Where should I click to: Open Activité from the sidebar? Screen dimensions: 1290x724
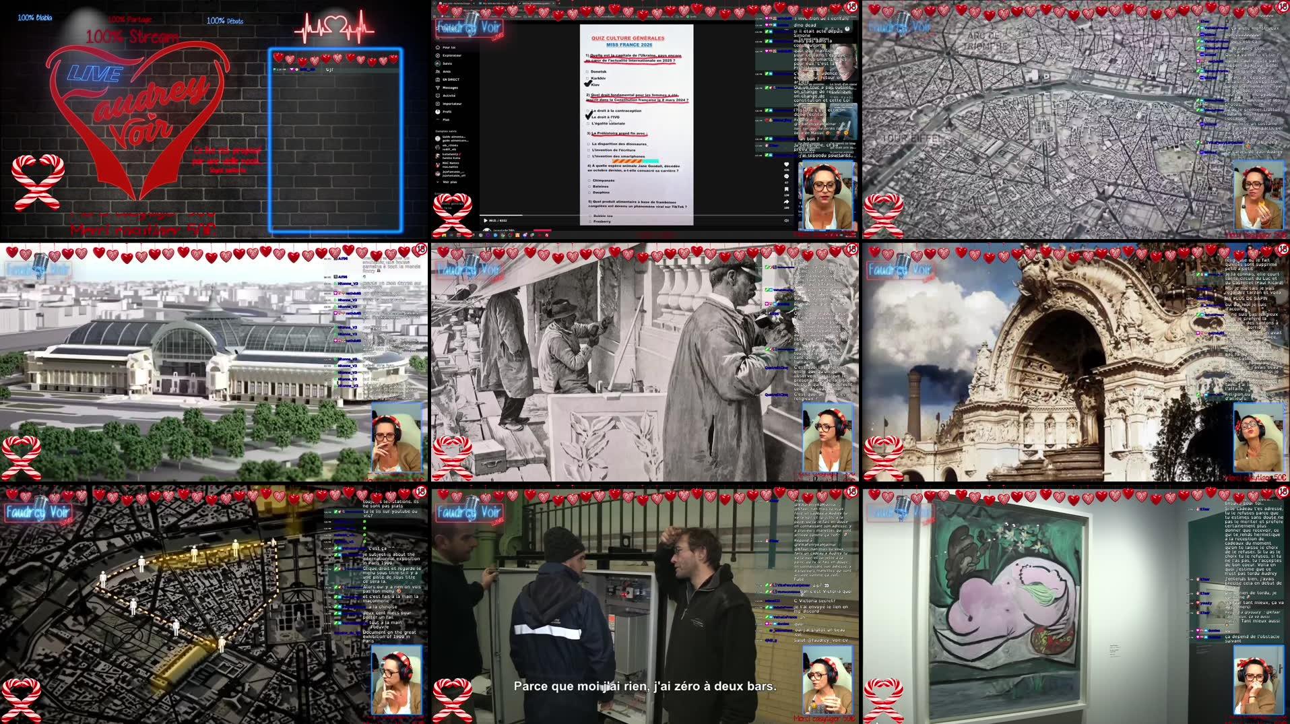[449, 96]
